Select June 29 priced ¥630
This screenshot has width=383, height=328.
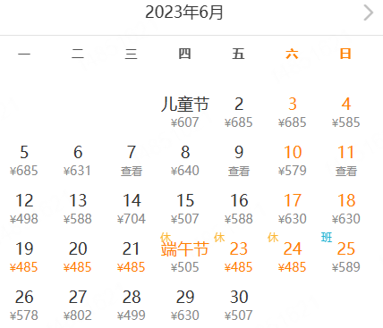coord(185,306)
